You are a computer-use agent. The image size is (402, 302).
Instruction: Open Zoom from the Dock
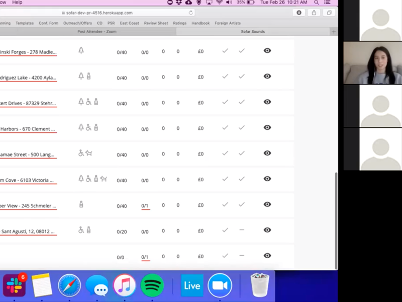pos(220,285)
